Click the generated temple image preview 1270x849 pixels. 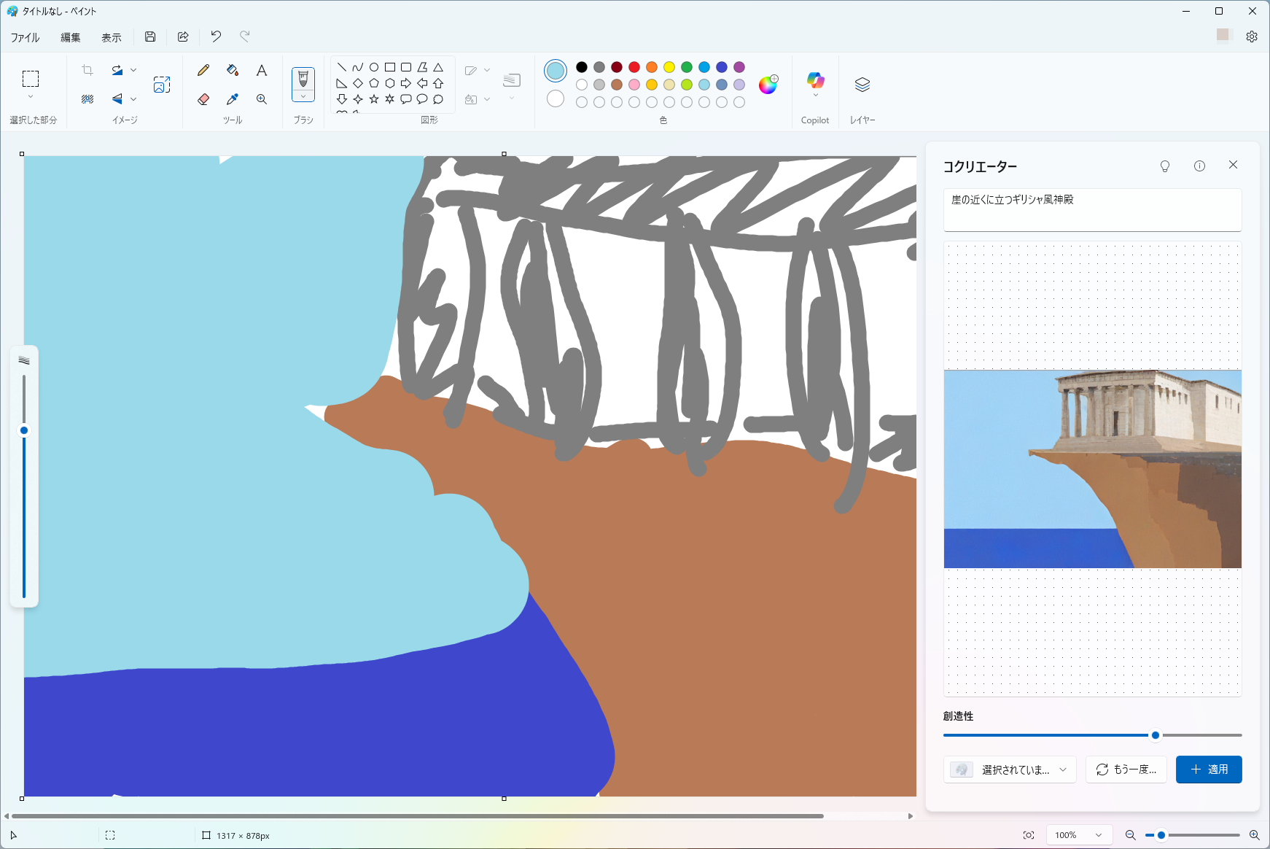click(1092, 469)
